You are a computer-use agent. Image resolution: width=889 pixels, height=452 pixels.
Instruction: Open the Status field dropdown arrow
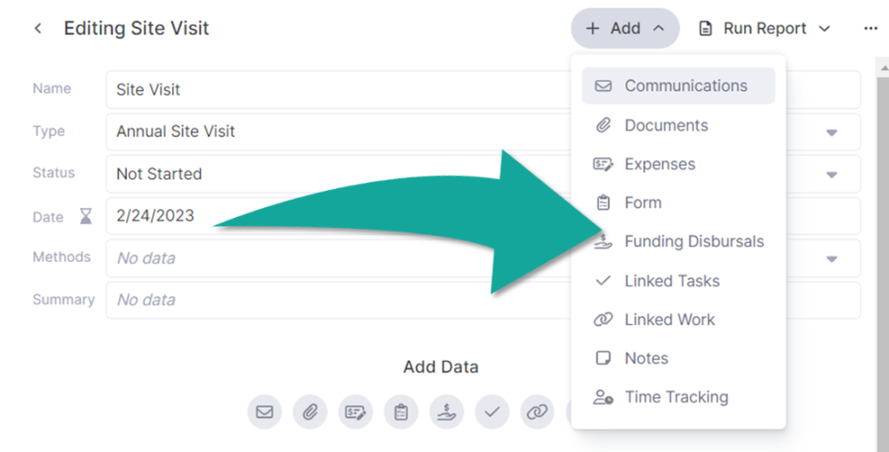click(831, 174)
